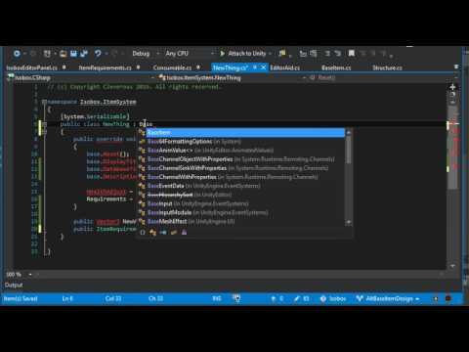This screenshot has width=469, height=352.
Task: Click the navigate backward toolbar icon
Action: click(17, 54)
